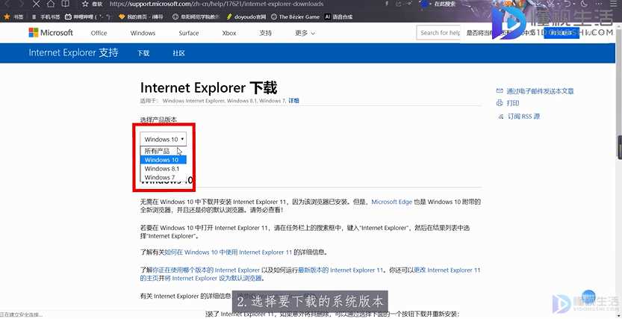Click the Search for help field

click(x=438, y=33)
